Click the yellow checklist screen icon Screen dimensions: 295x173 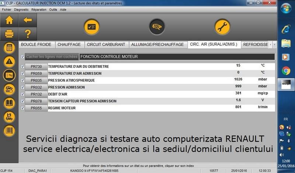(92, 27)
